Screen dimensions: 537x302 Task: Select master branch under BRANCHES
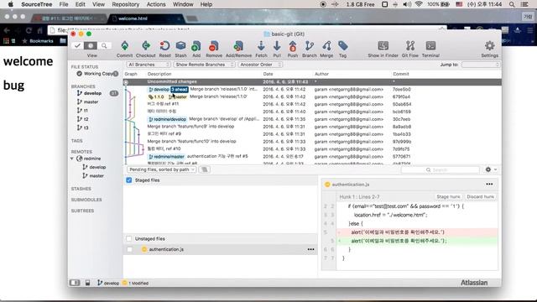91,102
